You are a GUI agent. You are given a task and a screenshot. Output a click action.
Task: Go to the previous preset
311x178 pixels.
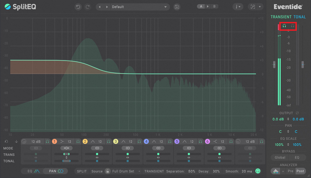click(x=100, y=7)
